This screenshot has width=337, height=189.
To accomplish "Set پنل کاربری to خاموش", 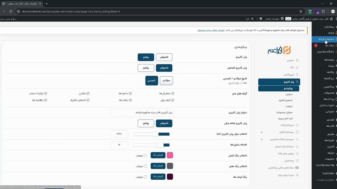I will click(164, 57).
